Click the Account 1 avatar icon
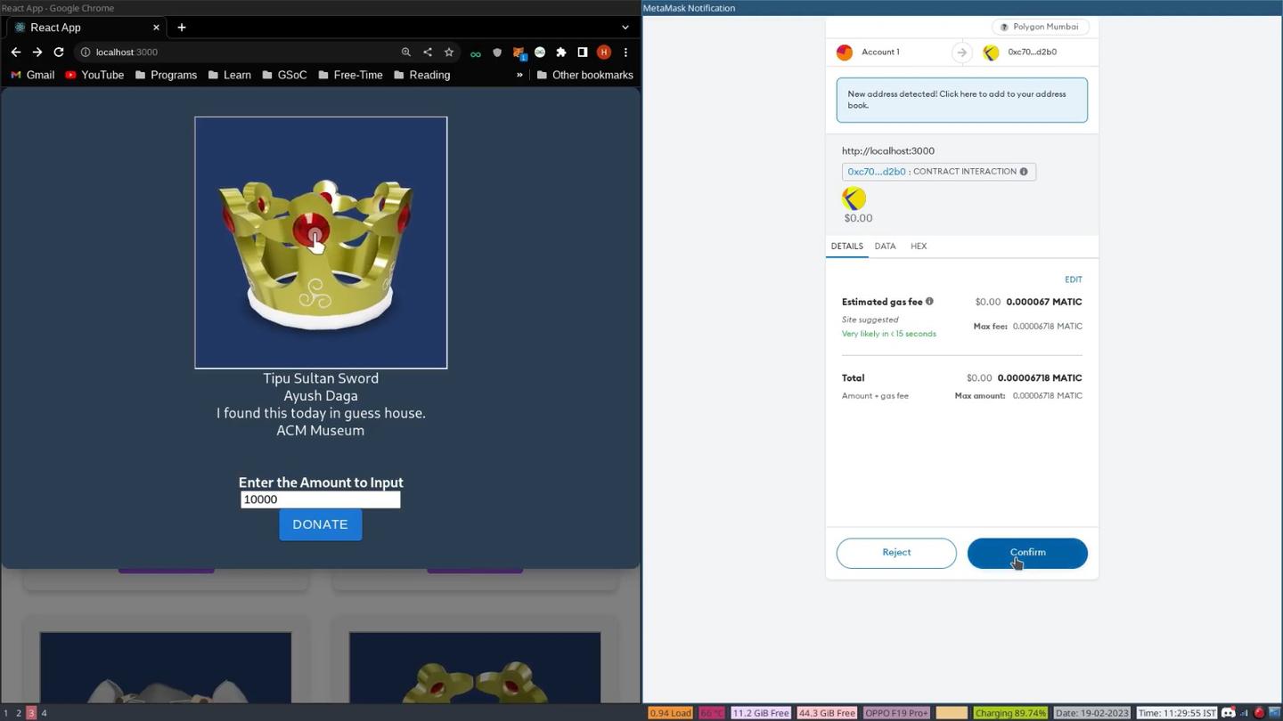 point(845,53)
